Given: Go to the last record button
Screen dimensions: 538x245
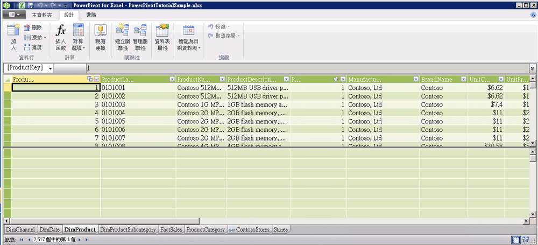Looking at the screenshot, I should click(x=87, y=240).
